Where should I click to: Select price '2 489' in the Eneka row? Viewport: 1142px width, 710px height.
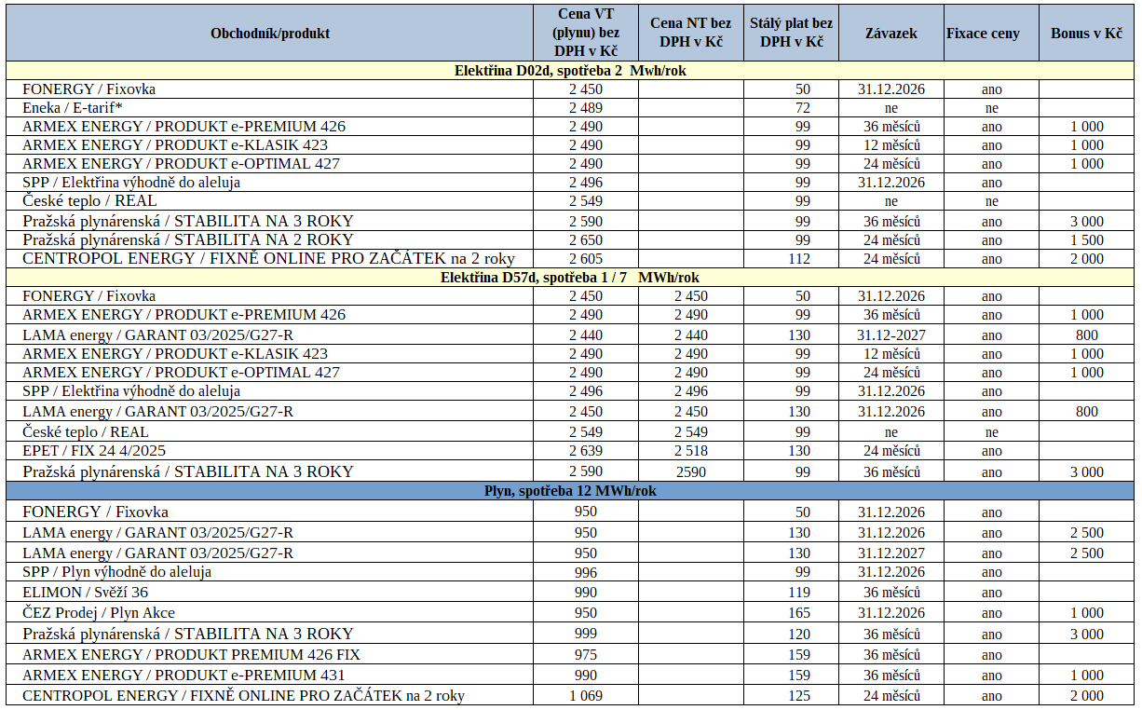586,108
